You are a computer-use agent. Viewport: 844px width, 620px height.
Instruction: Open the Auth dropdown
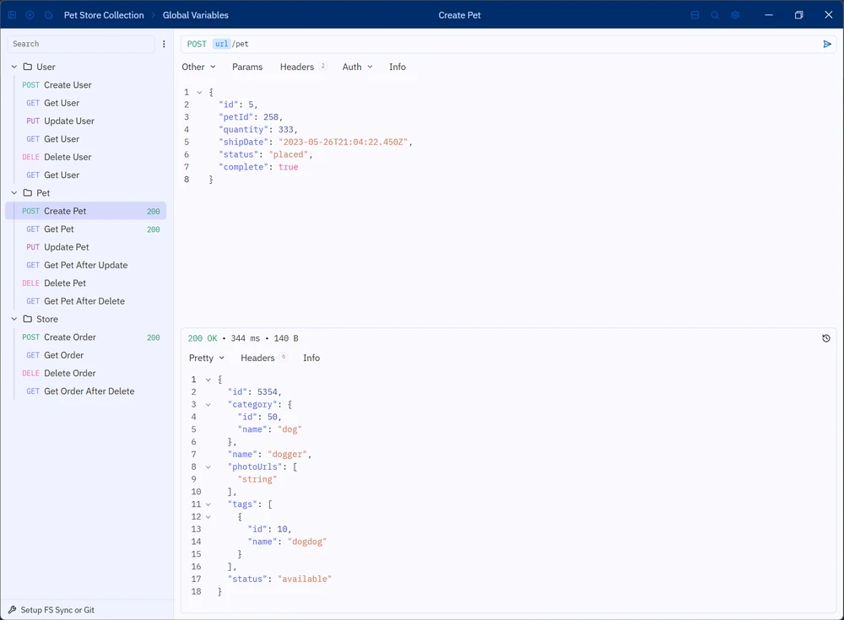(357, 67)
